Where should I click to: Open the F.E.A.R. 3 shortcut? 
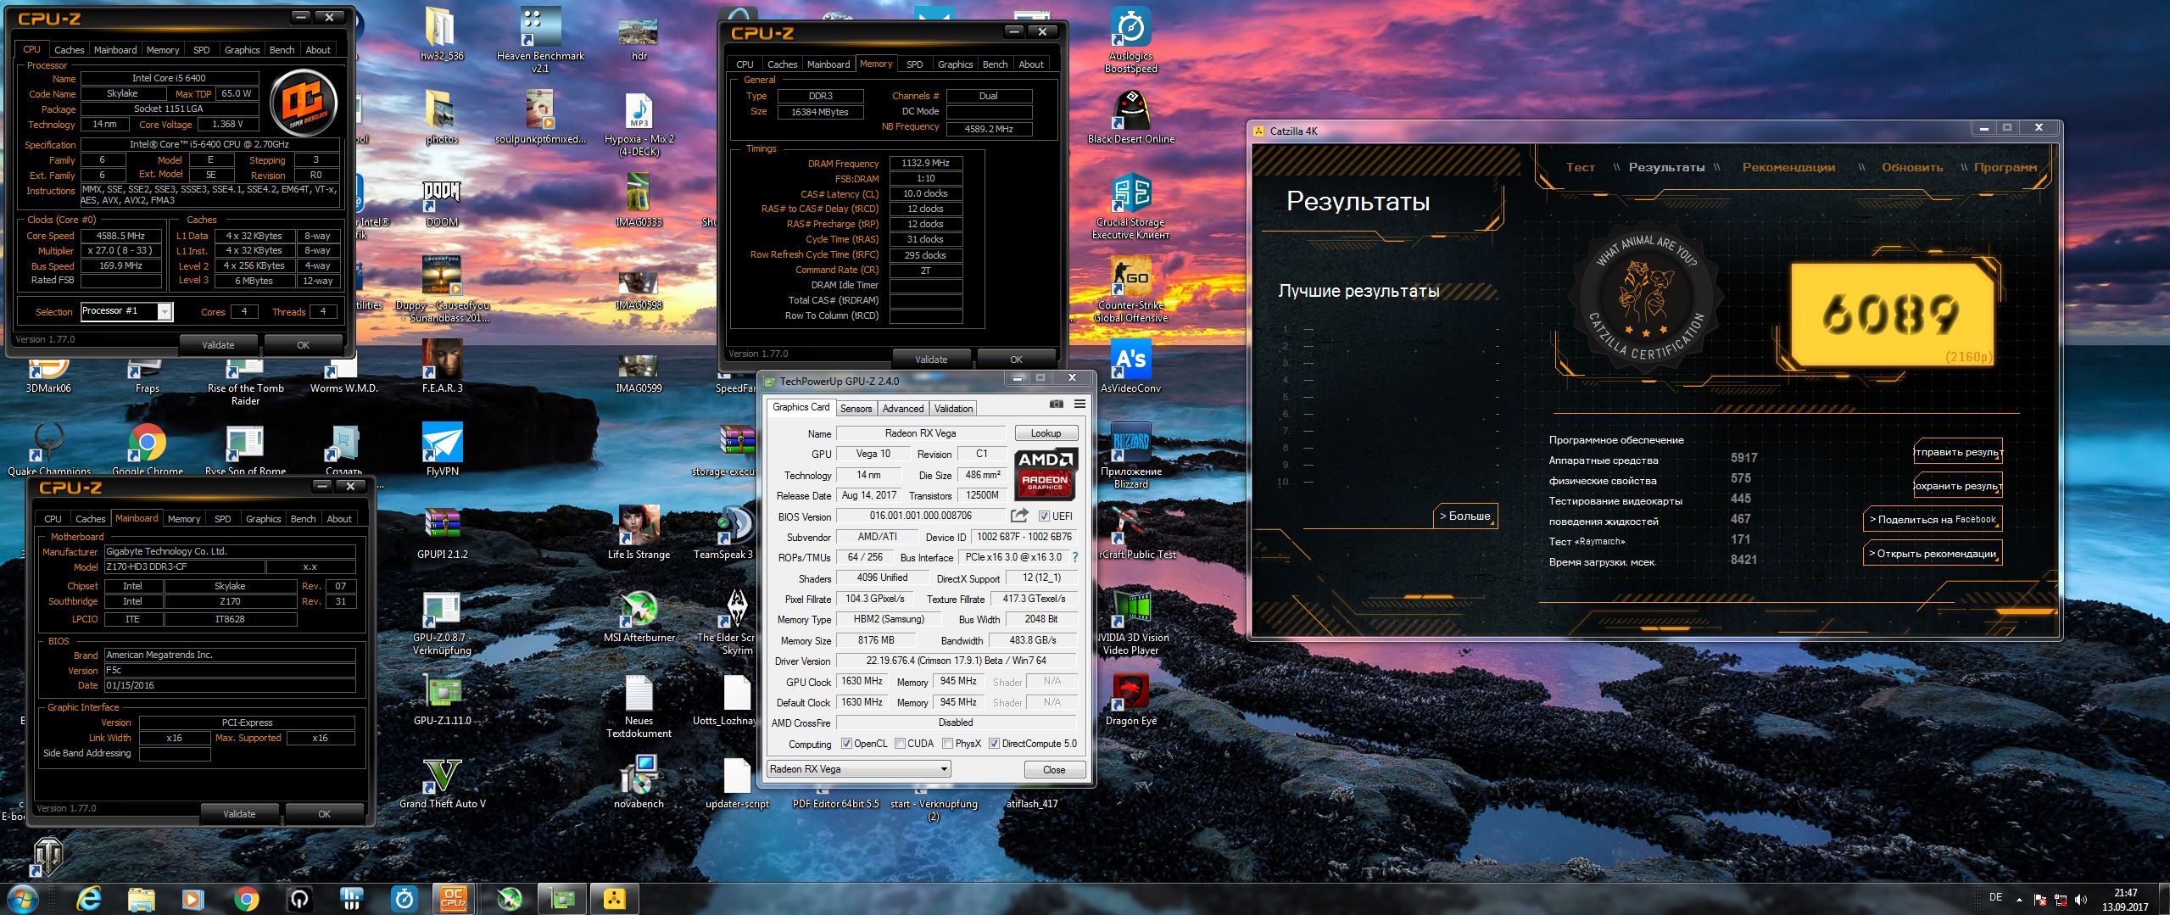pyautogui.click(x=442, y=366)
